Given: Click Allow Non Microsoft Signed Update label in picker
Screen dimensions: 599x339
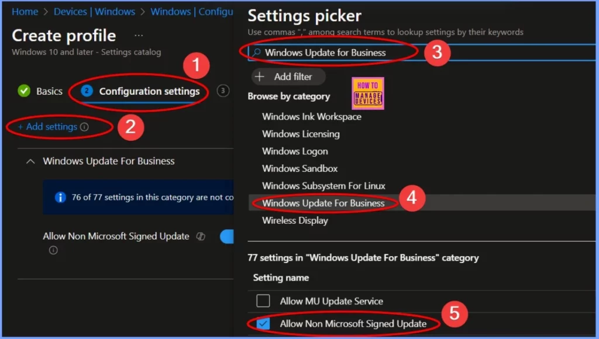Looking at the screenshot, I should (353, 324).
